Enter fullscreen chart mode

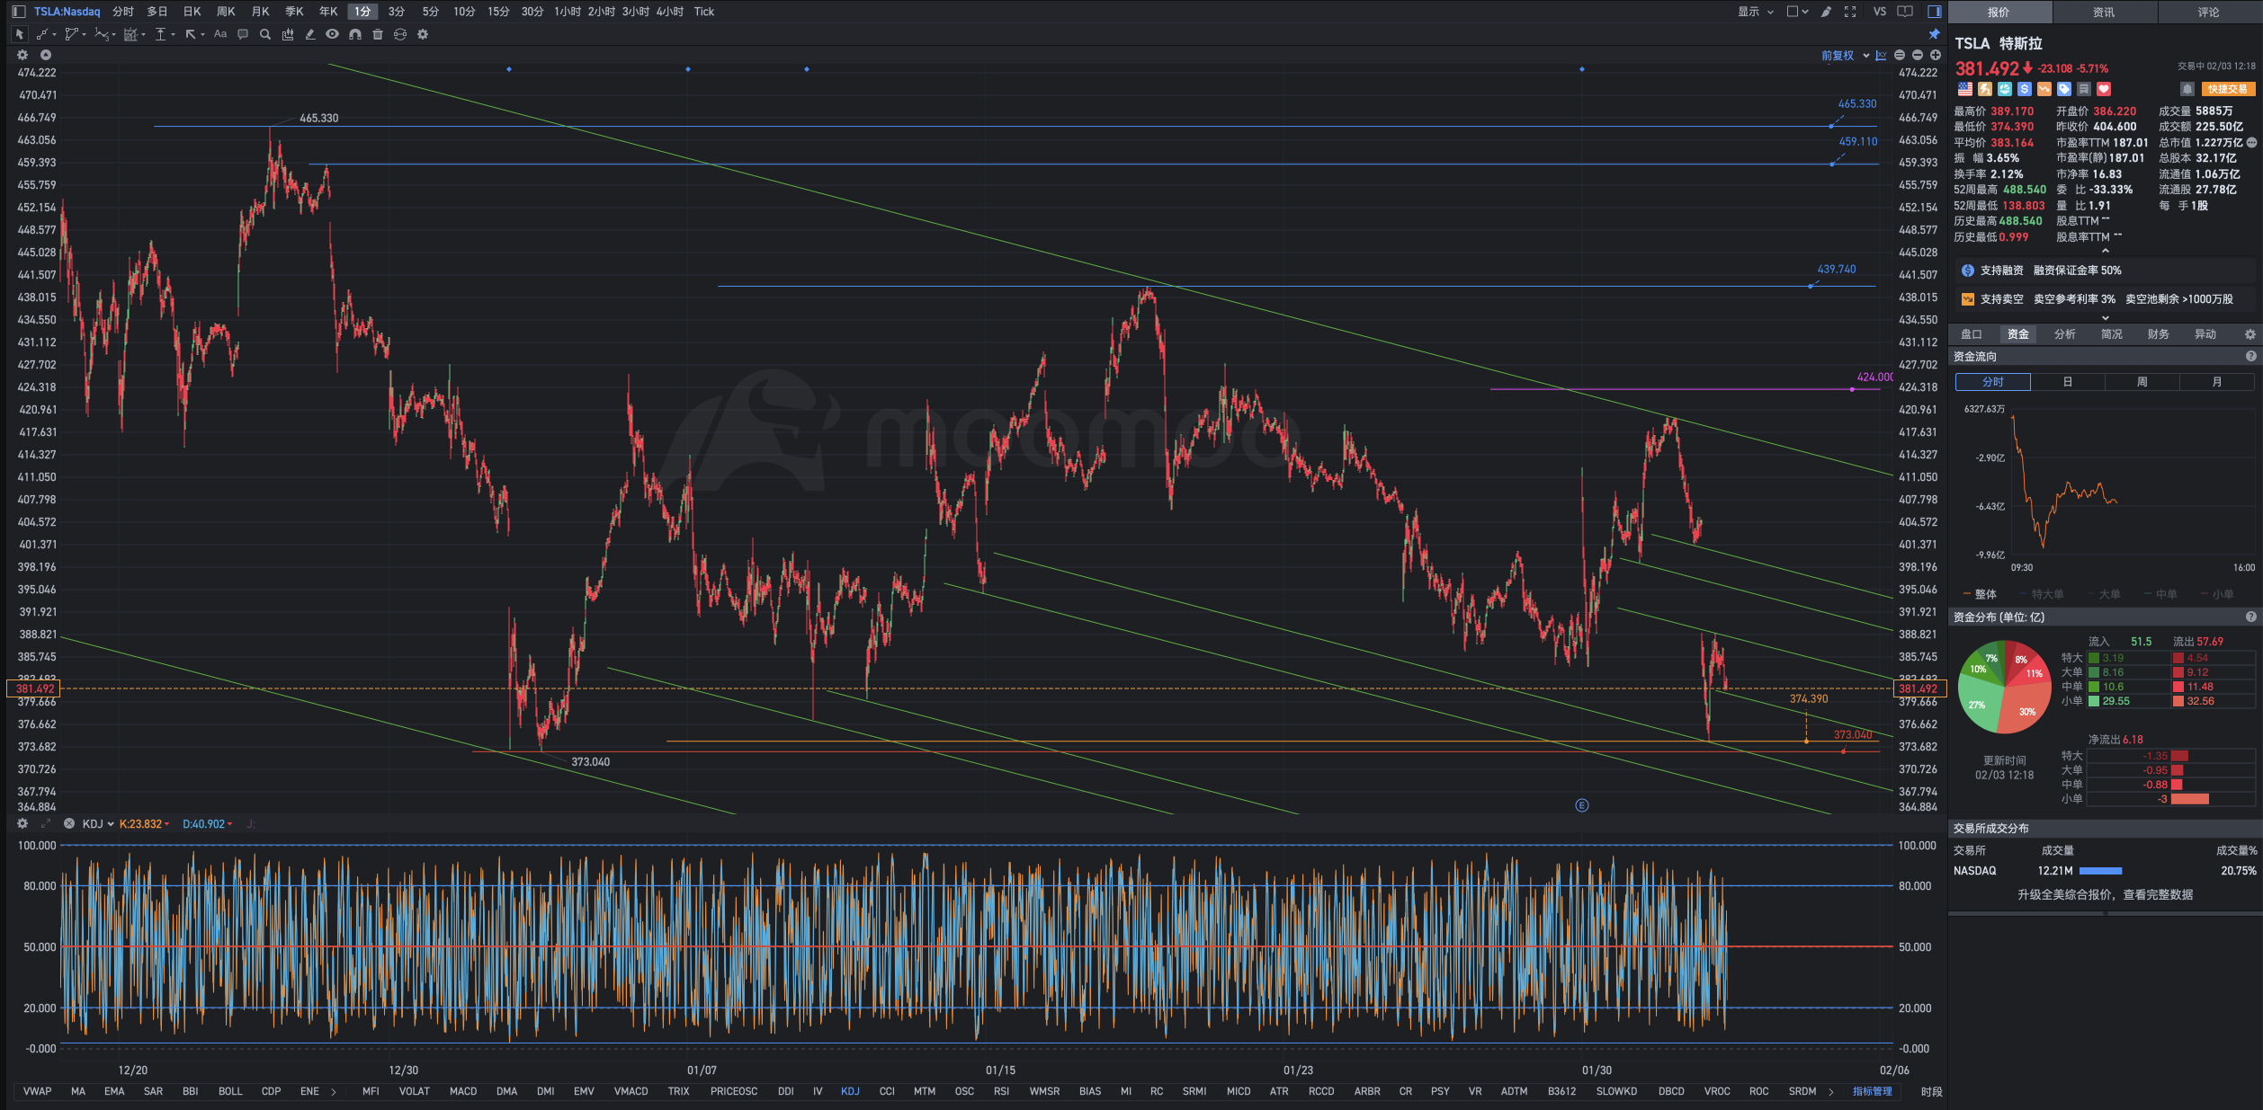click(1850, 12)
